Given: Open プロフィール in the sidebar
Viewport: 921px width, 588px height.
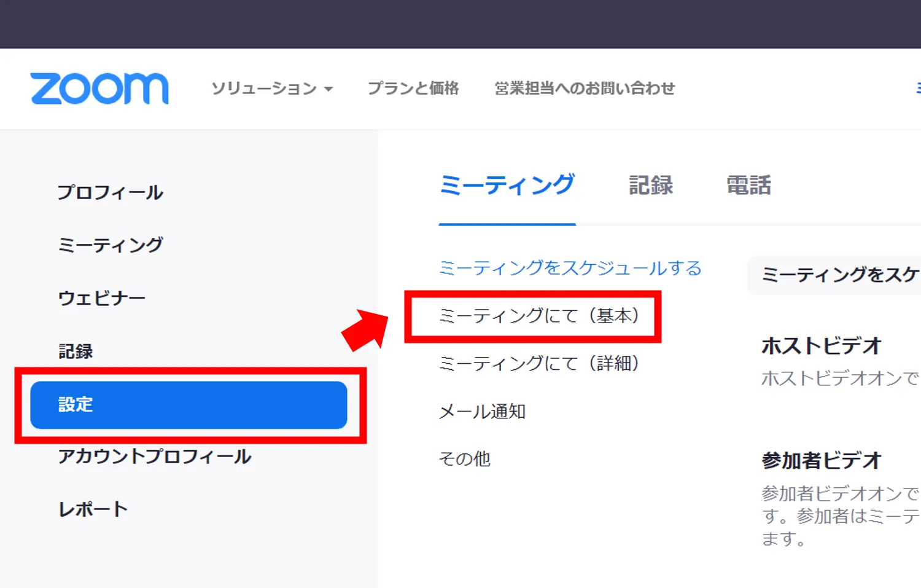Looking at the screenshot, I should coord(111,192).
